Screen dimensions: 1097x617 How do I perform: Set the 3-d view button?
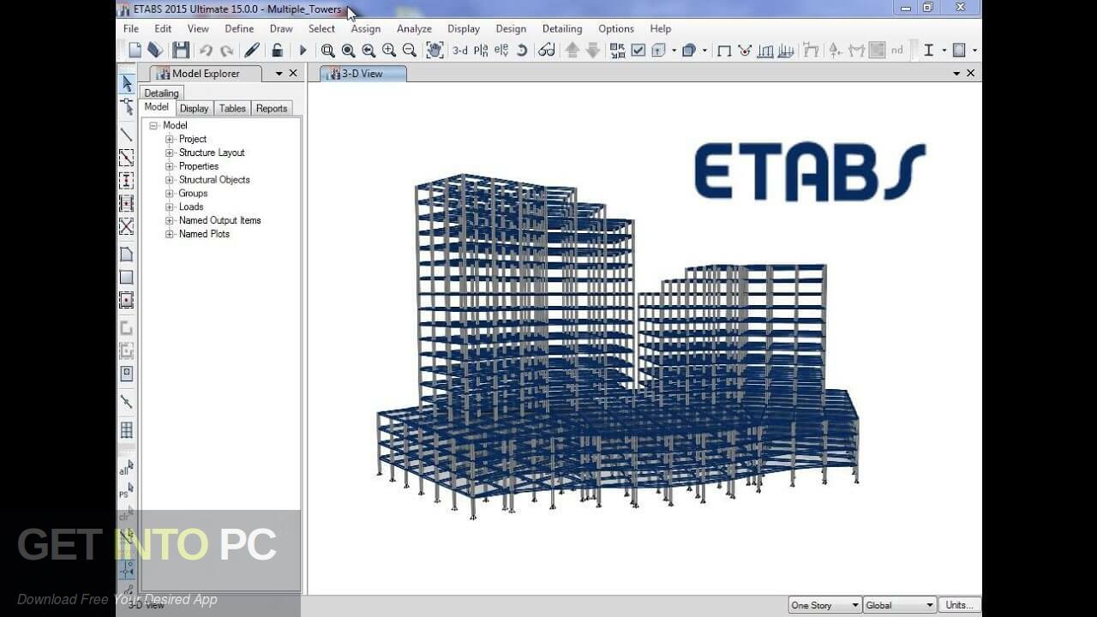pos(460,51)
